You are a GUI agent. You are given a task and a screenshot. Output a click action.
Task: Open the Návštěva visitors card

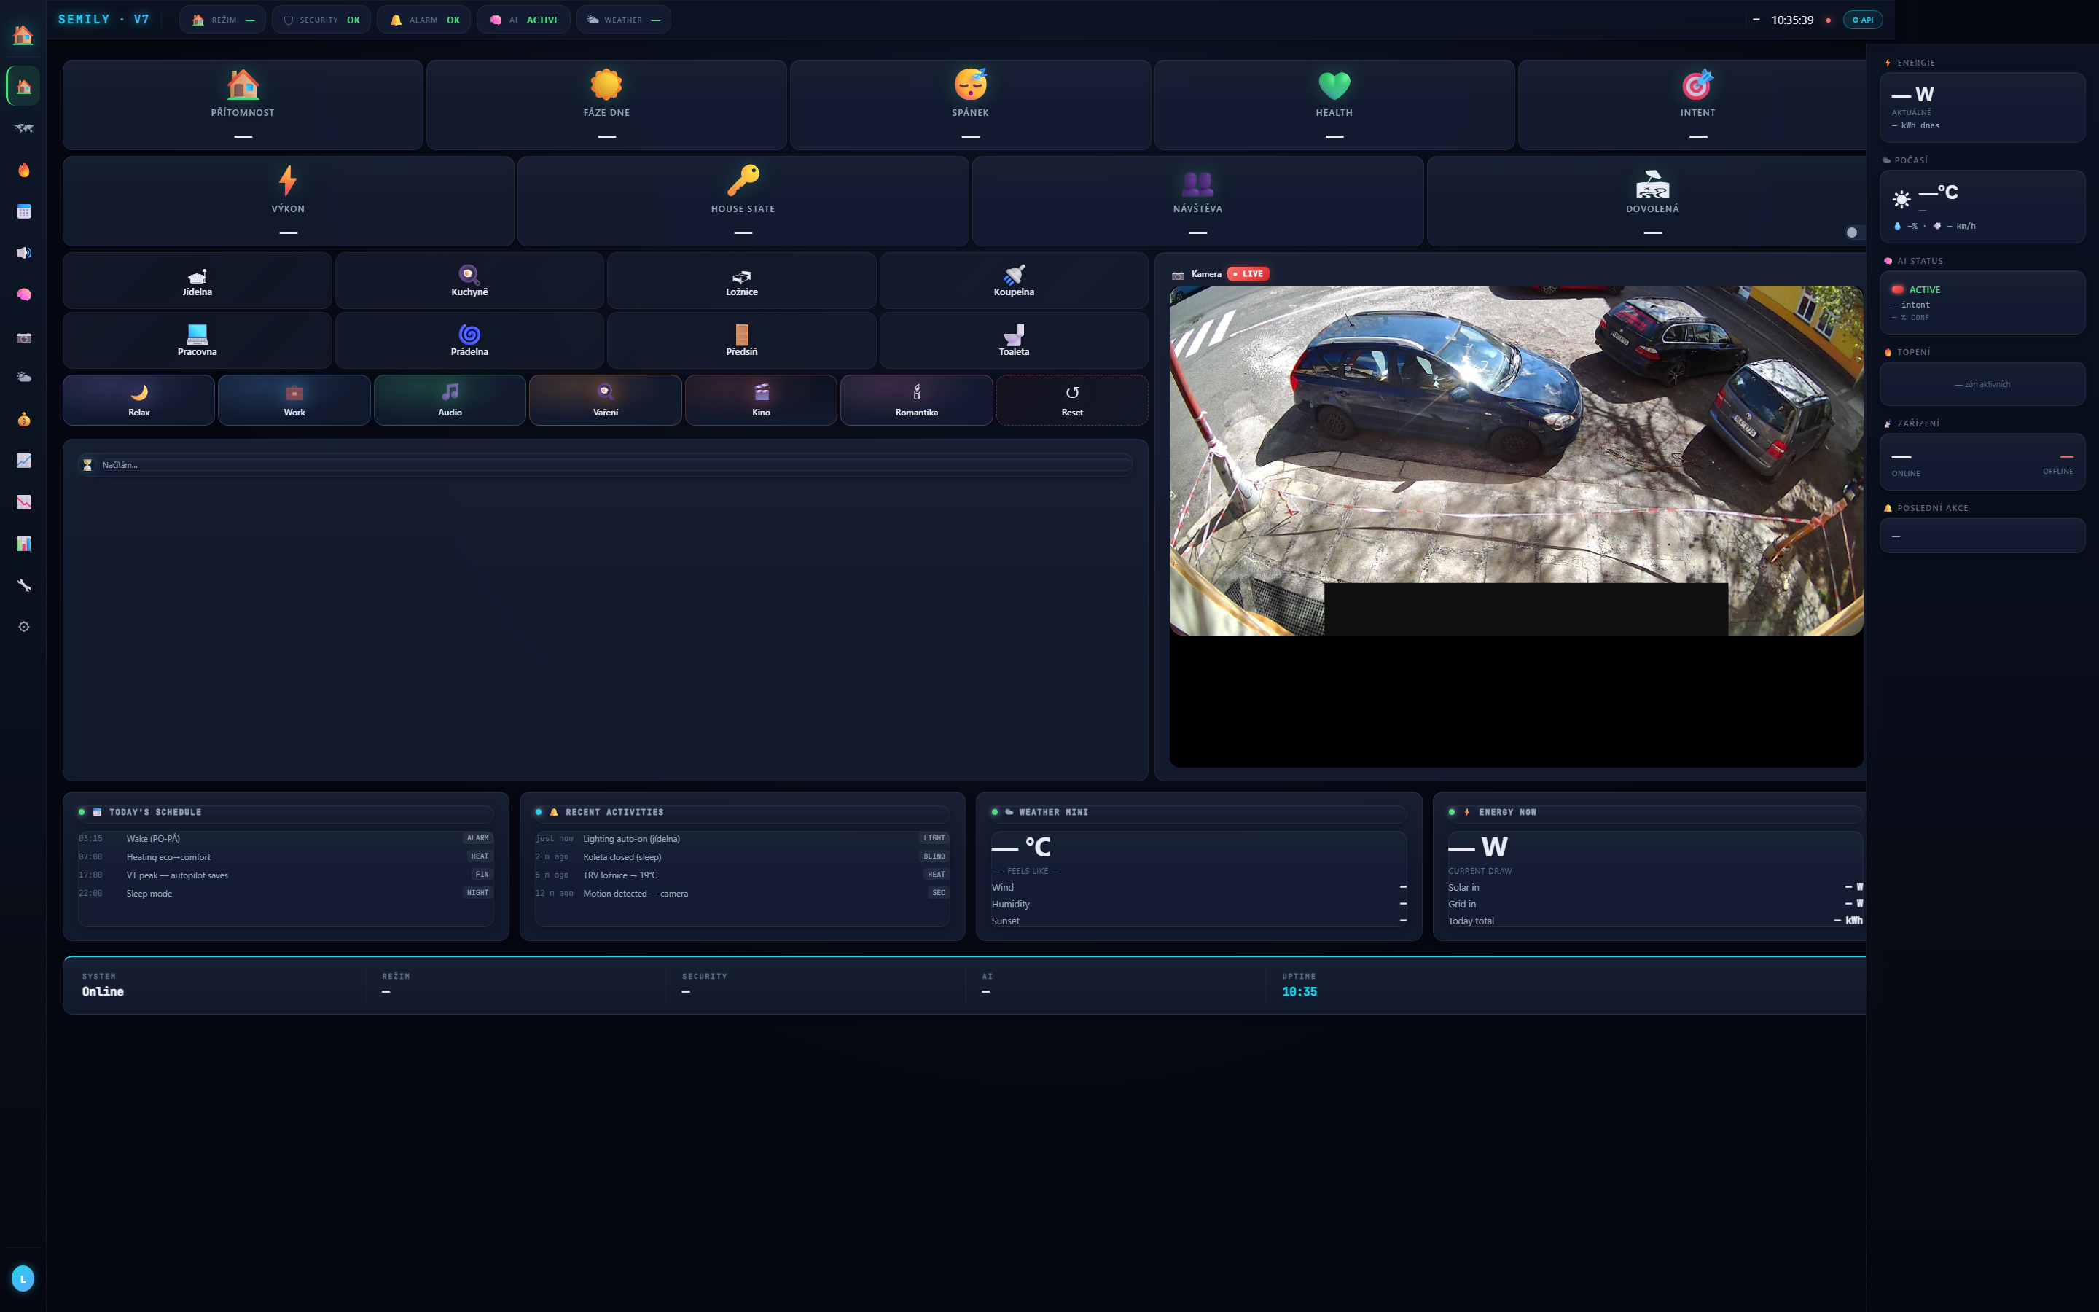[x=1198, y=201]
